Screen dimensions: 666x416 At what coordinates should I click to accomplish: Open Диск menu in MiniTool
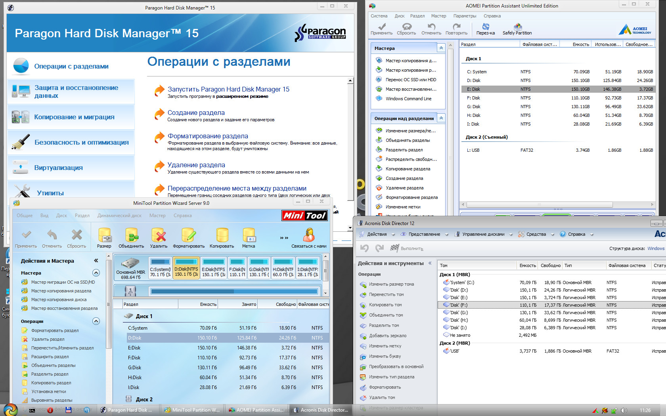coord(61,216)
